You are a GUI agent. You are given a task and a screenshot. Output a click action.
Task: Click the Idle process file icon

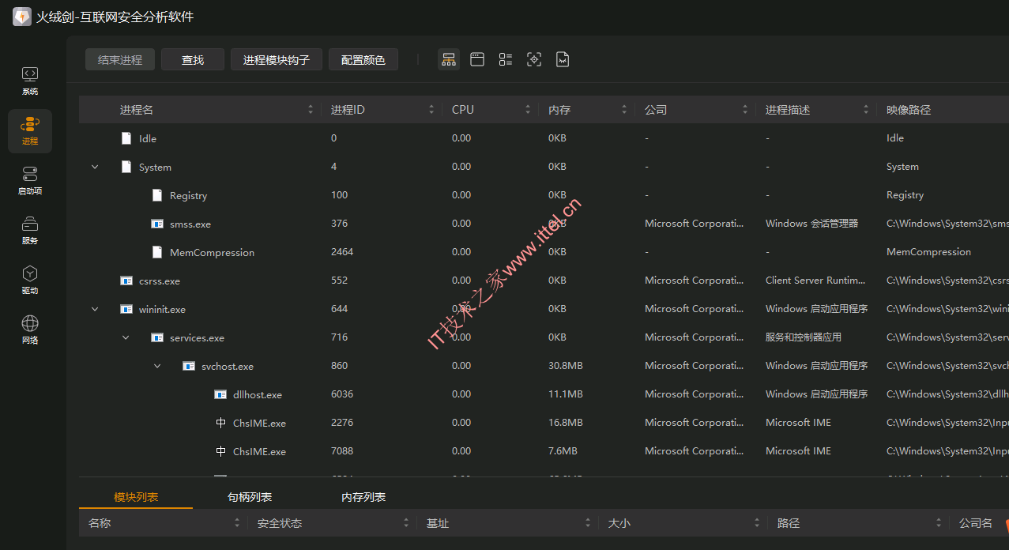coord(126,138)
